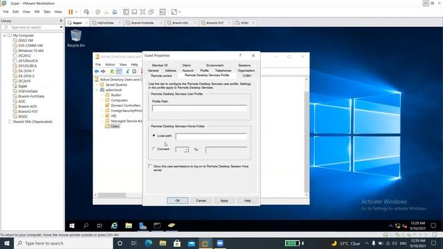Screen dimensions: 443x249
Task: Open the console view icon
Action: pyautogui.click(x=163, y=12)
